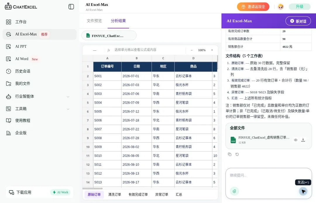Select the 订单编号 header cell

pos(107,66)
